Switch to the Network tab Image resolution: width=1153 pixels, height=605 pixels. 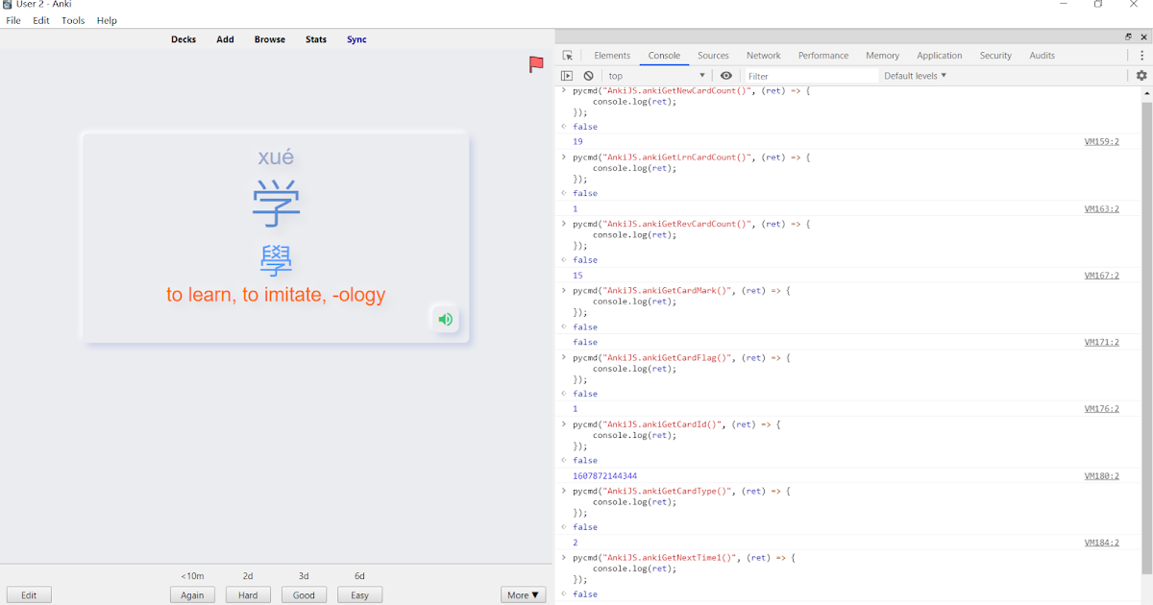tap(764, 55)
